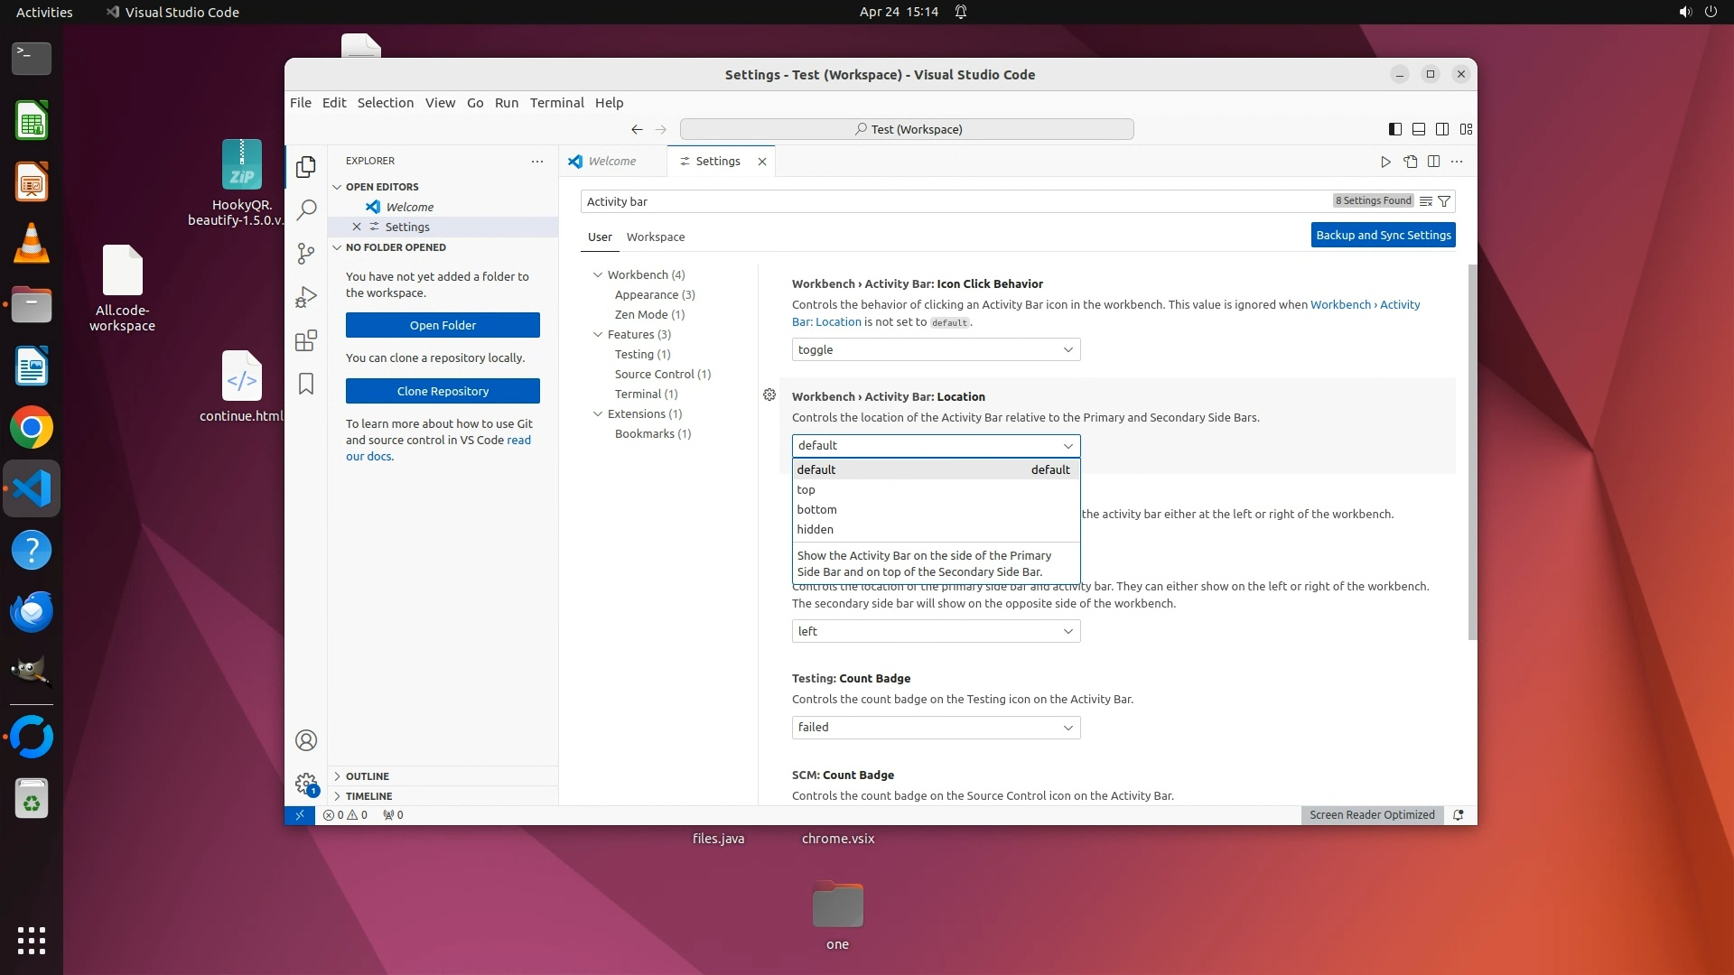
Task: Select 'top' option in Location dropdown
Action: click(806, 489)
